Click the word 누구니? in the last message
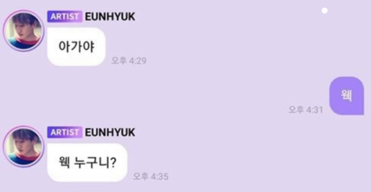This screenshot has height=192, width=371. click(x=95, y=163)
